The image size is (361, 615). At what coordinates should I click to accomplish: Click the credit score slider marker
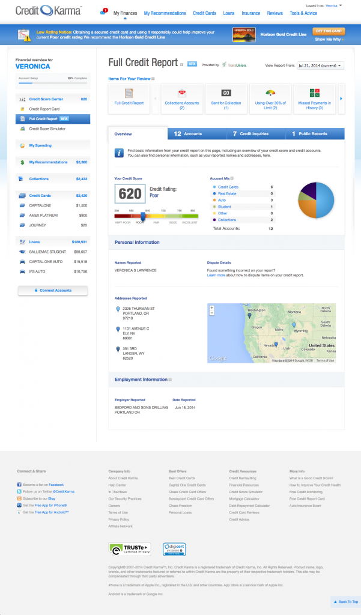click(x=143, y=216)
